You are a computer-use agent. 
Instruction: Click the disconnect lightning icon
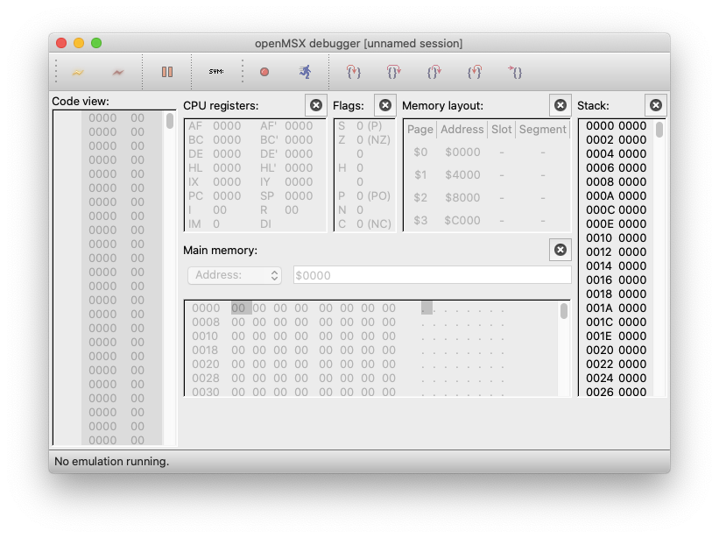tap(118, 72)
